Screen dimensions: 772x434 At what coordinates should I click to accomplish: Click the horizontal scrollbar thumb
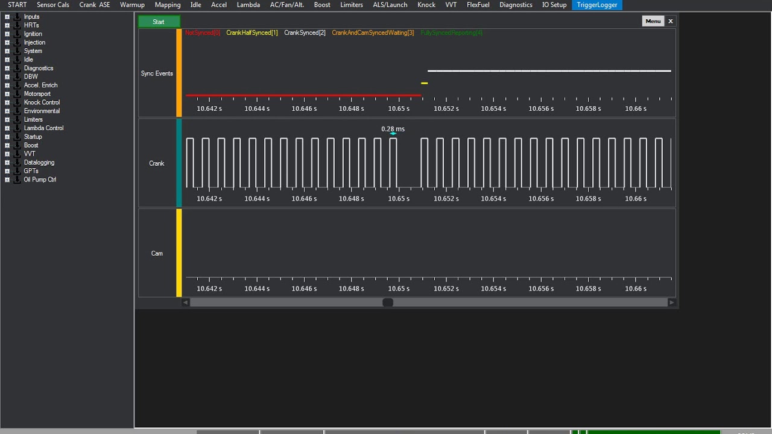coord(388,303)
